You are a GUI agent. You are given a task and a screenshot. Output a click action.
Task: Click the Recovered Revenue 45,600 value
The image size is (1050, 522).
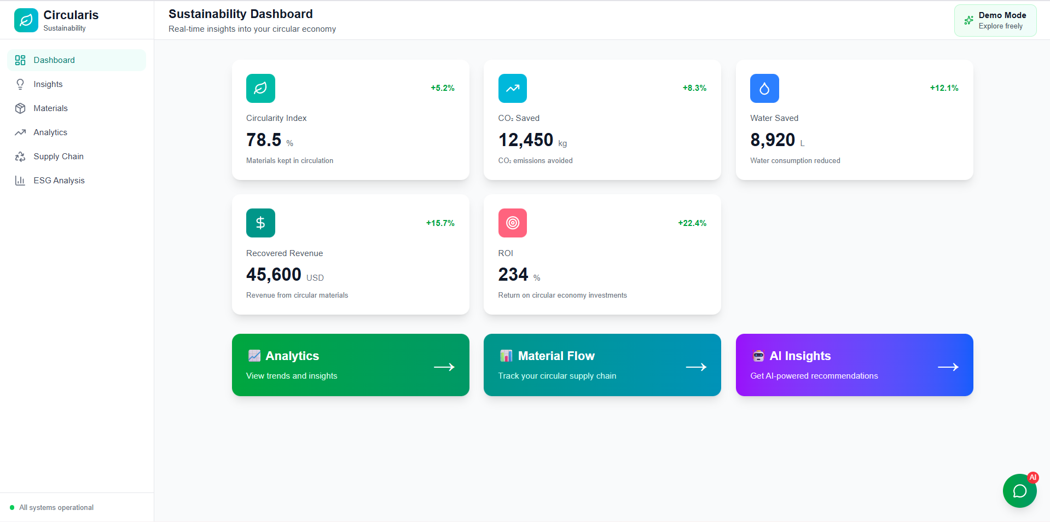pos(274,275)
